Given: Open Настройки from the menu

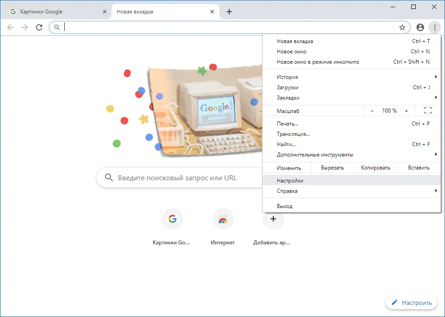Looking at the screenshot, I should (x=352, y=181).
